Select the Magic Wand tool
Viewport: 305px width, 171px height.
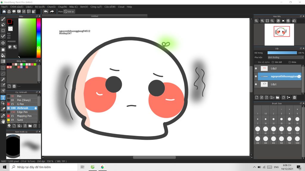(3, 79)
